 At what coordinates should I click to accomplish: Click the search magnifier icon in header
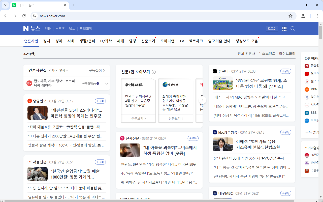293,29
